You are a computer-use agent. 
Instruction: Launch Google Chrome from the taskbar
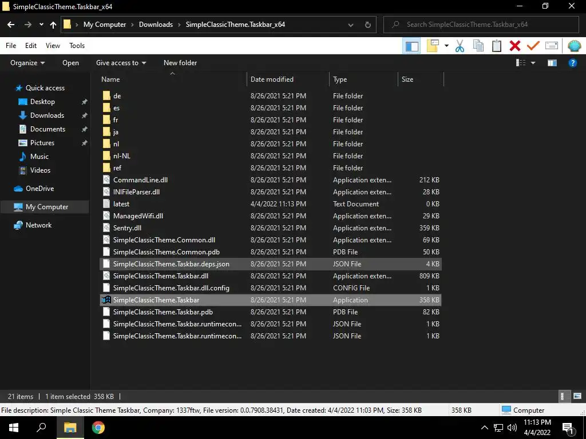98,428
